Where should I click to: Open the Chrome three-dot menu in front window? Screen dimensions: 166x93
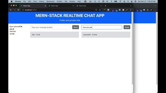(x=131, y=10)
